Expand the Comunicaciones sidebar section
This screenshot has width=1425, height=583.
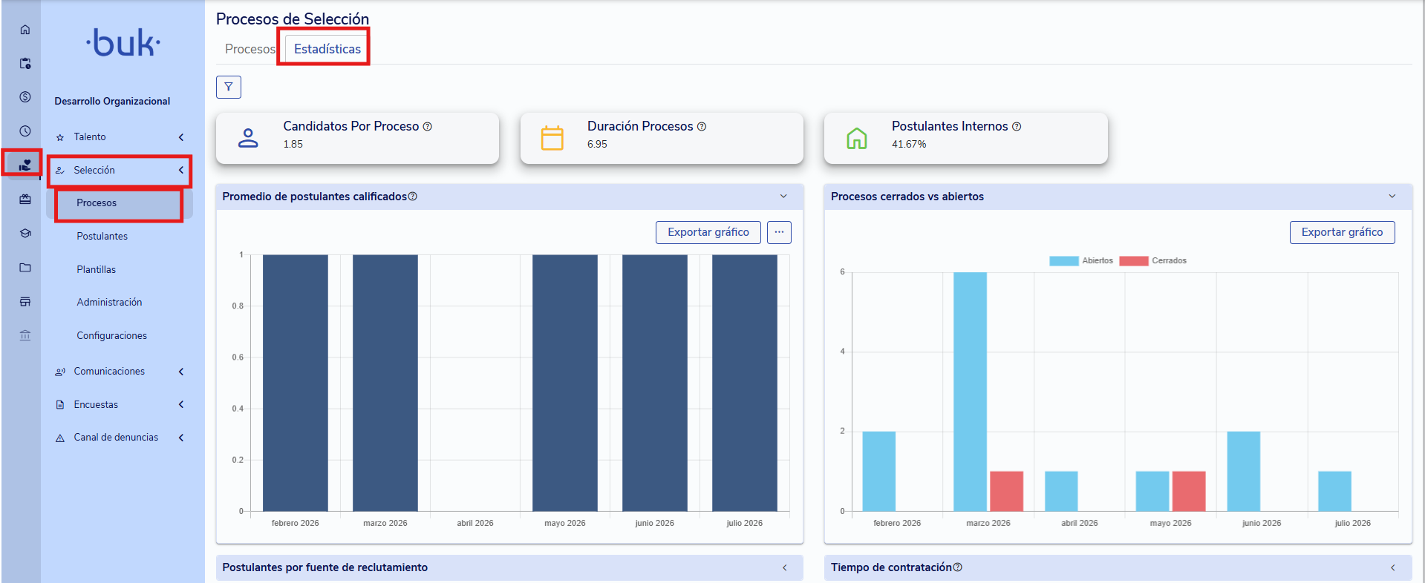[x=119, y=372]
